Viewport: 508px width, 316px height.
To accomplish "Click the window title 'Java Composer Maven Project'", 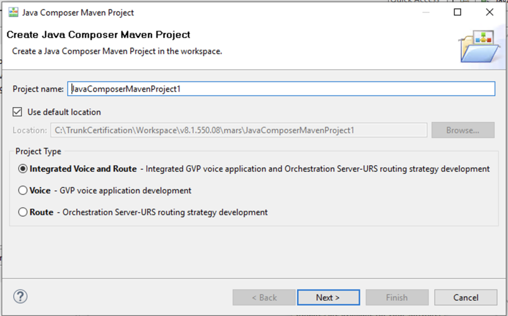I will 78,12.
